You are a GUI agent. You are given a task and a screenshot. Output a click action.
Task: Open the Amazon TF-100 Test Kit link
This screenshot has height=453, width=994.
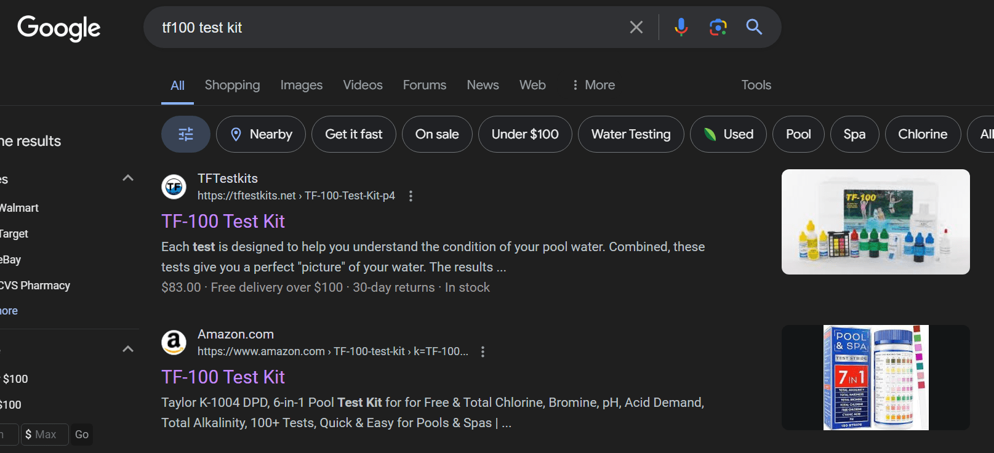[223, 377]
